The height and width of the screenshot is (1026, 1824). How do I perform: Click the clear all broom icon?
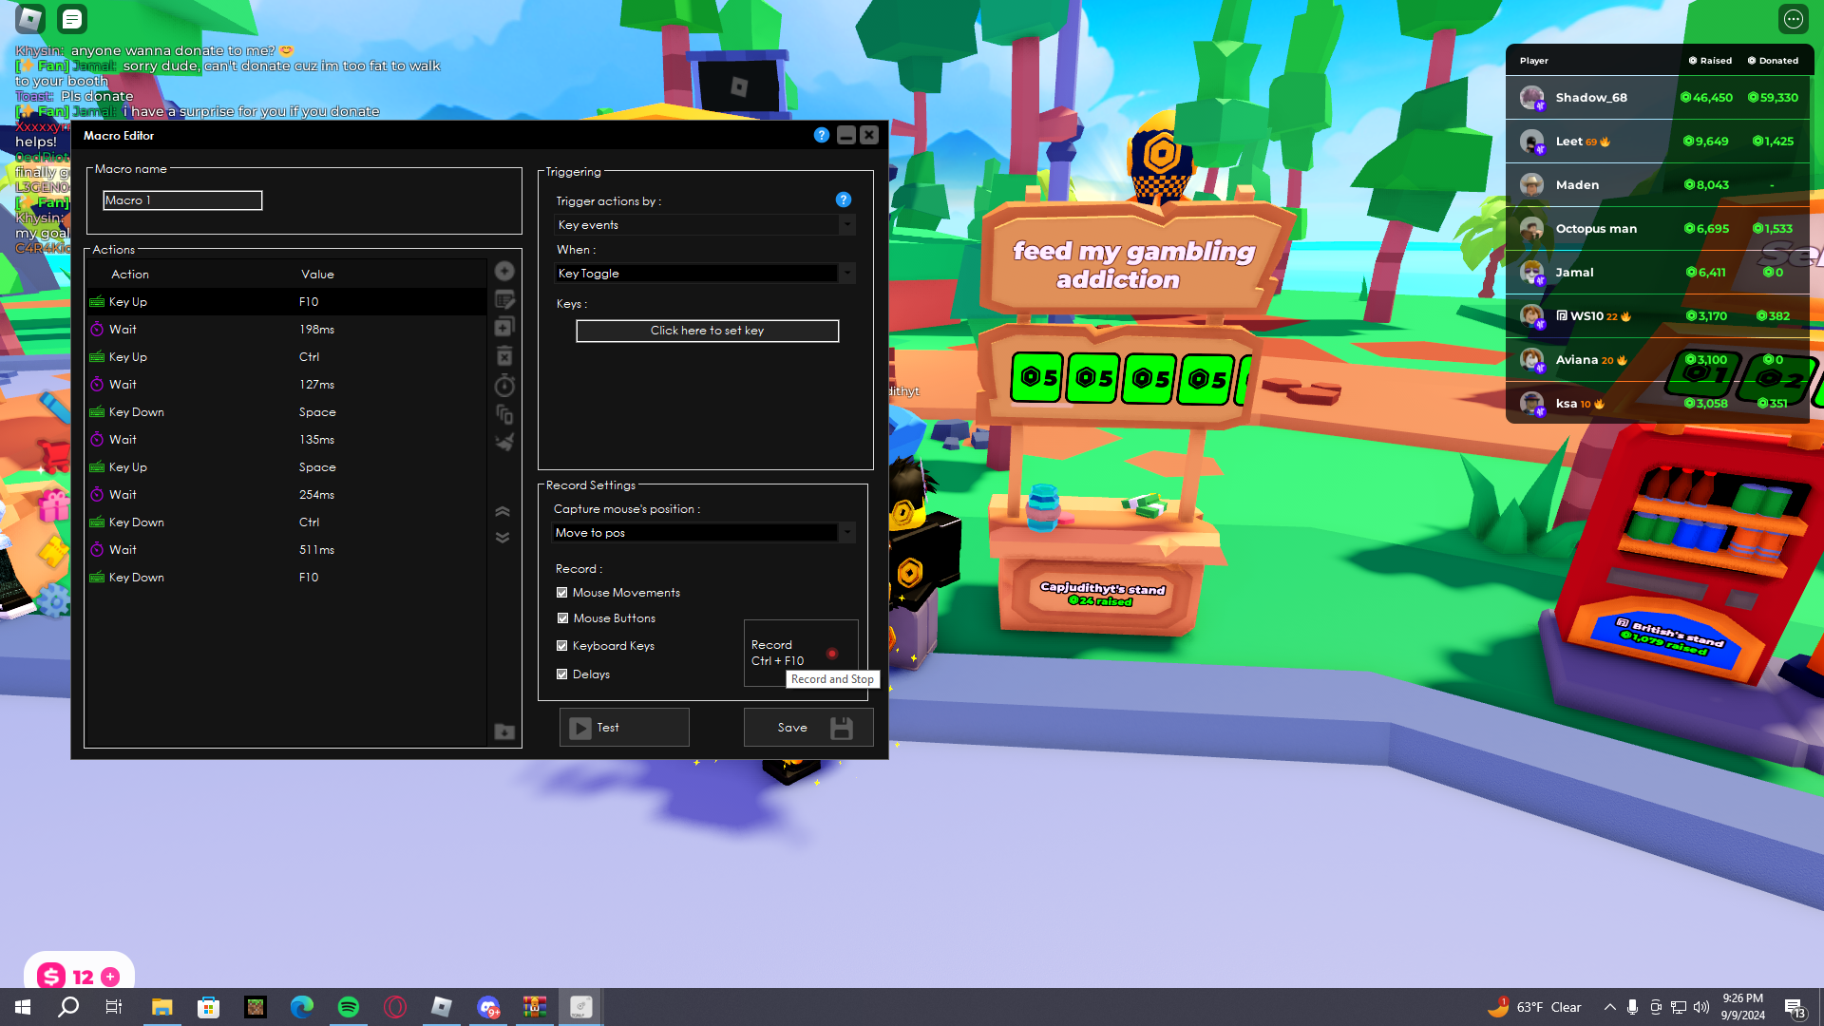click(504, 442)
